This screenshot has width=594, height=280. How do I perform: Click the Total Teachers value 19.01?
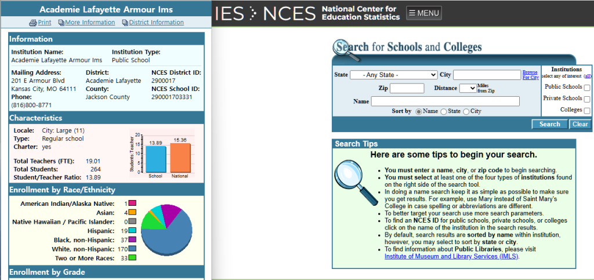point(93,161)
